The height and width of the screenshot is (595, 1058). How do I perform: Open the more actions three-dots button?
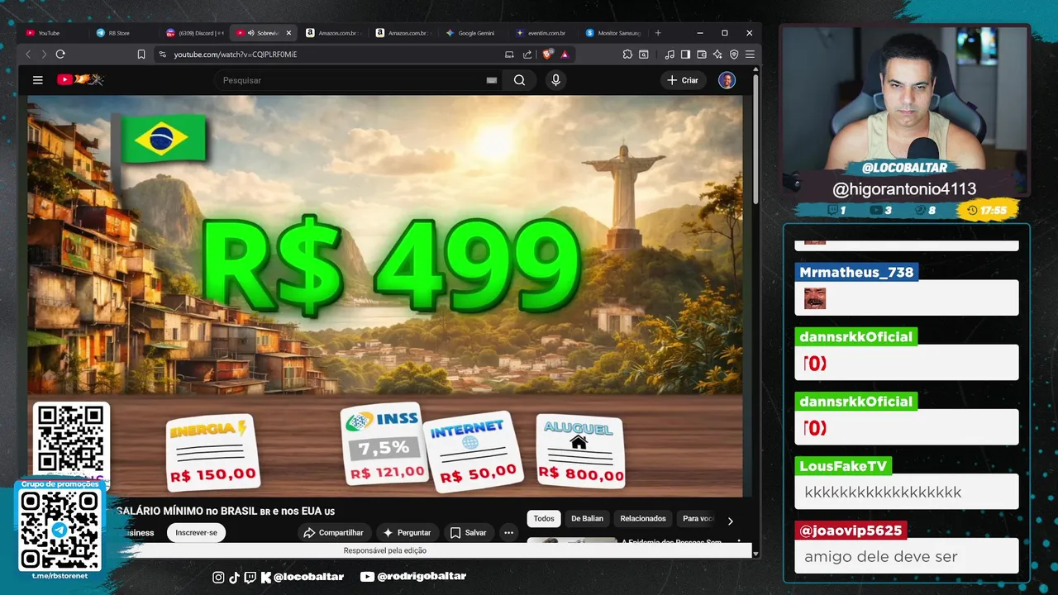pyautogui.click(x=509, y=532)
